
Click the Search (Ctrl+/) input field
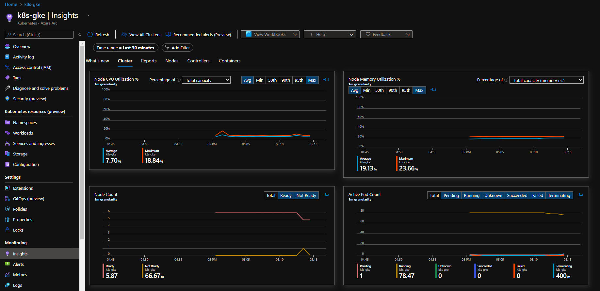pyautogui.click(x=39, y=35)
